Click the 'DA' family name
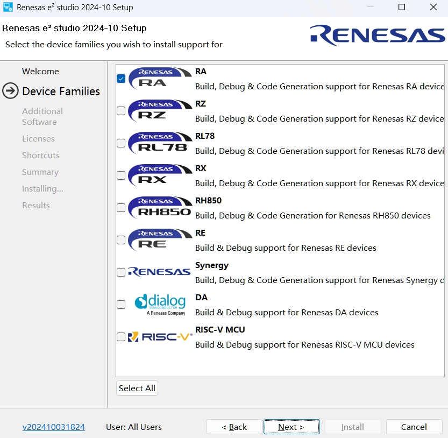This screenshot has height=438, width=448. click(x=202, y=298)
